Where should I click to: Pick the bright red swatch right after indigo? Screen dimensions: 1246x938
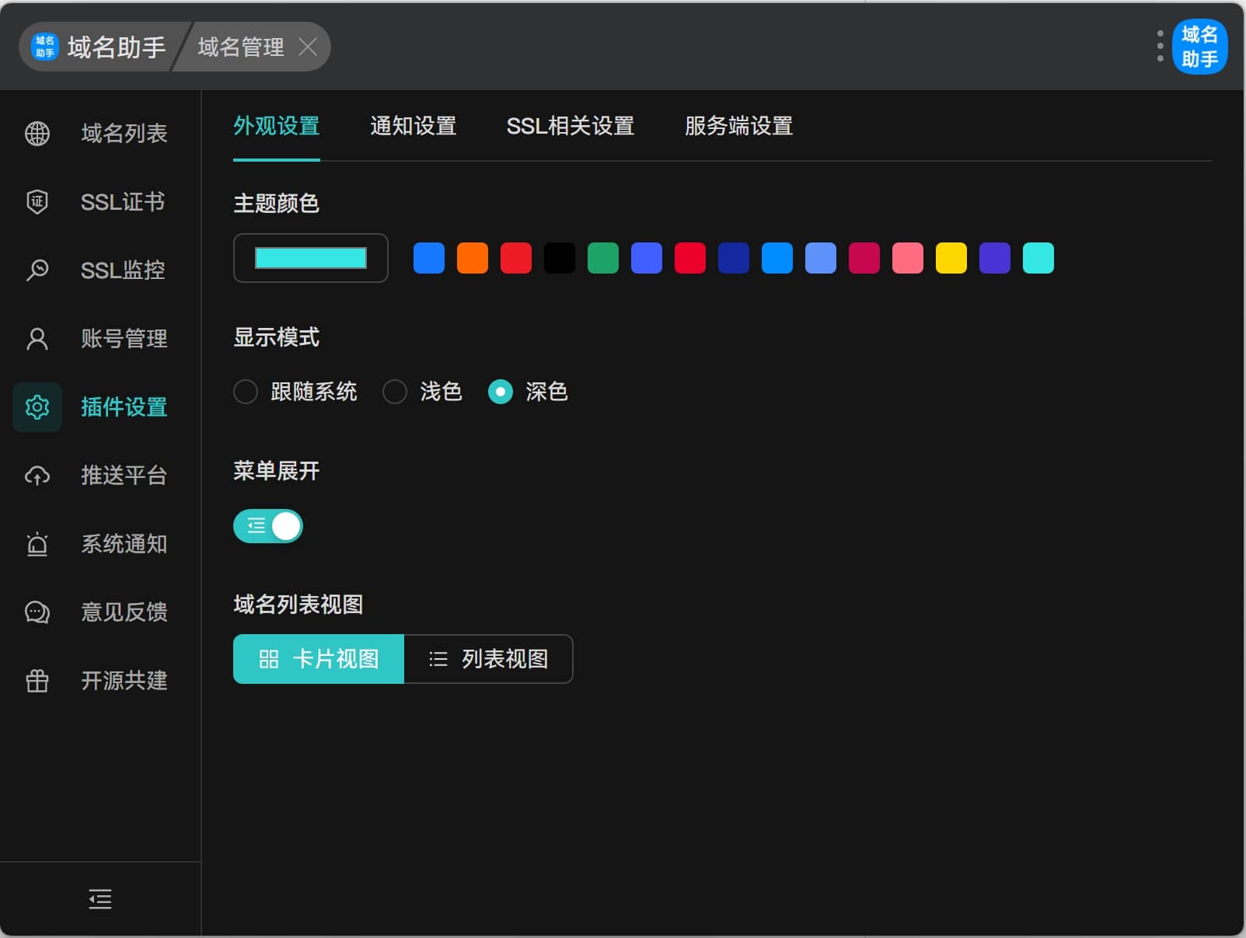pyautogui.click(x=690, y=258)
